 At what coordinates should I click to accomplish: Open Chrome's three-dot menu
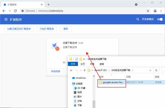point(161,11)
